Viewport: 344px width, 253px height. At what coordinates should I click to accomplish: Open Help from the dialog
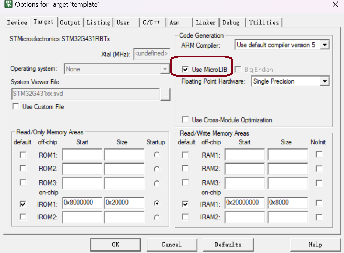click(315, 244)
